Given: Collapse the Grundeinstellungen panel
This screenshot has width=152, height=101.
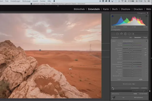Looking at the screenshot, I should pyautogui.click(x=147, y=91).
